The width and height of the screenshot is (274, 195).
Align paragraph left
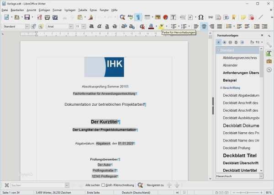click(x=196, y=27)
